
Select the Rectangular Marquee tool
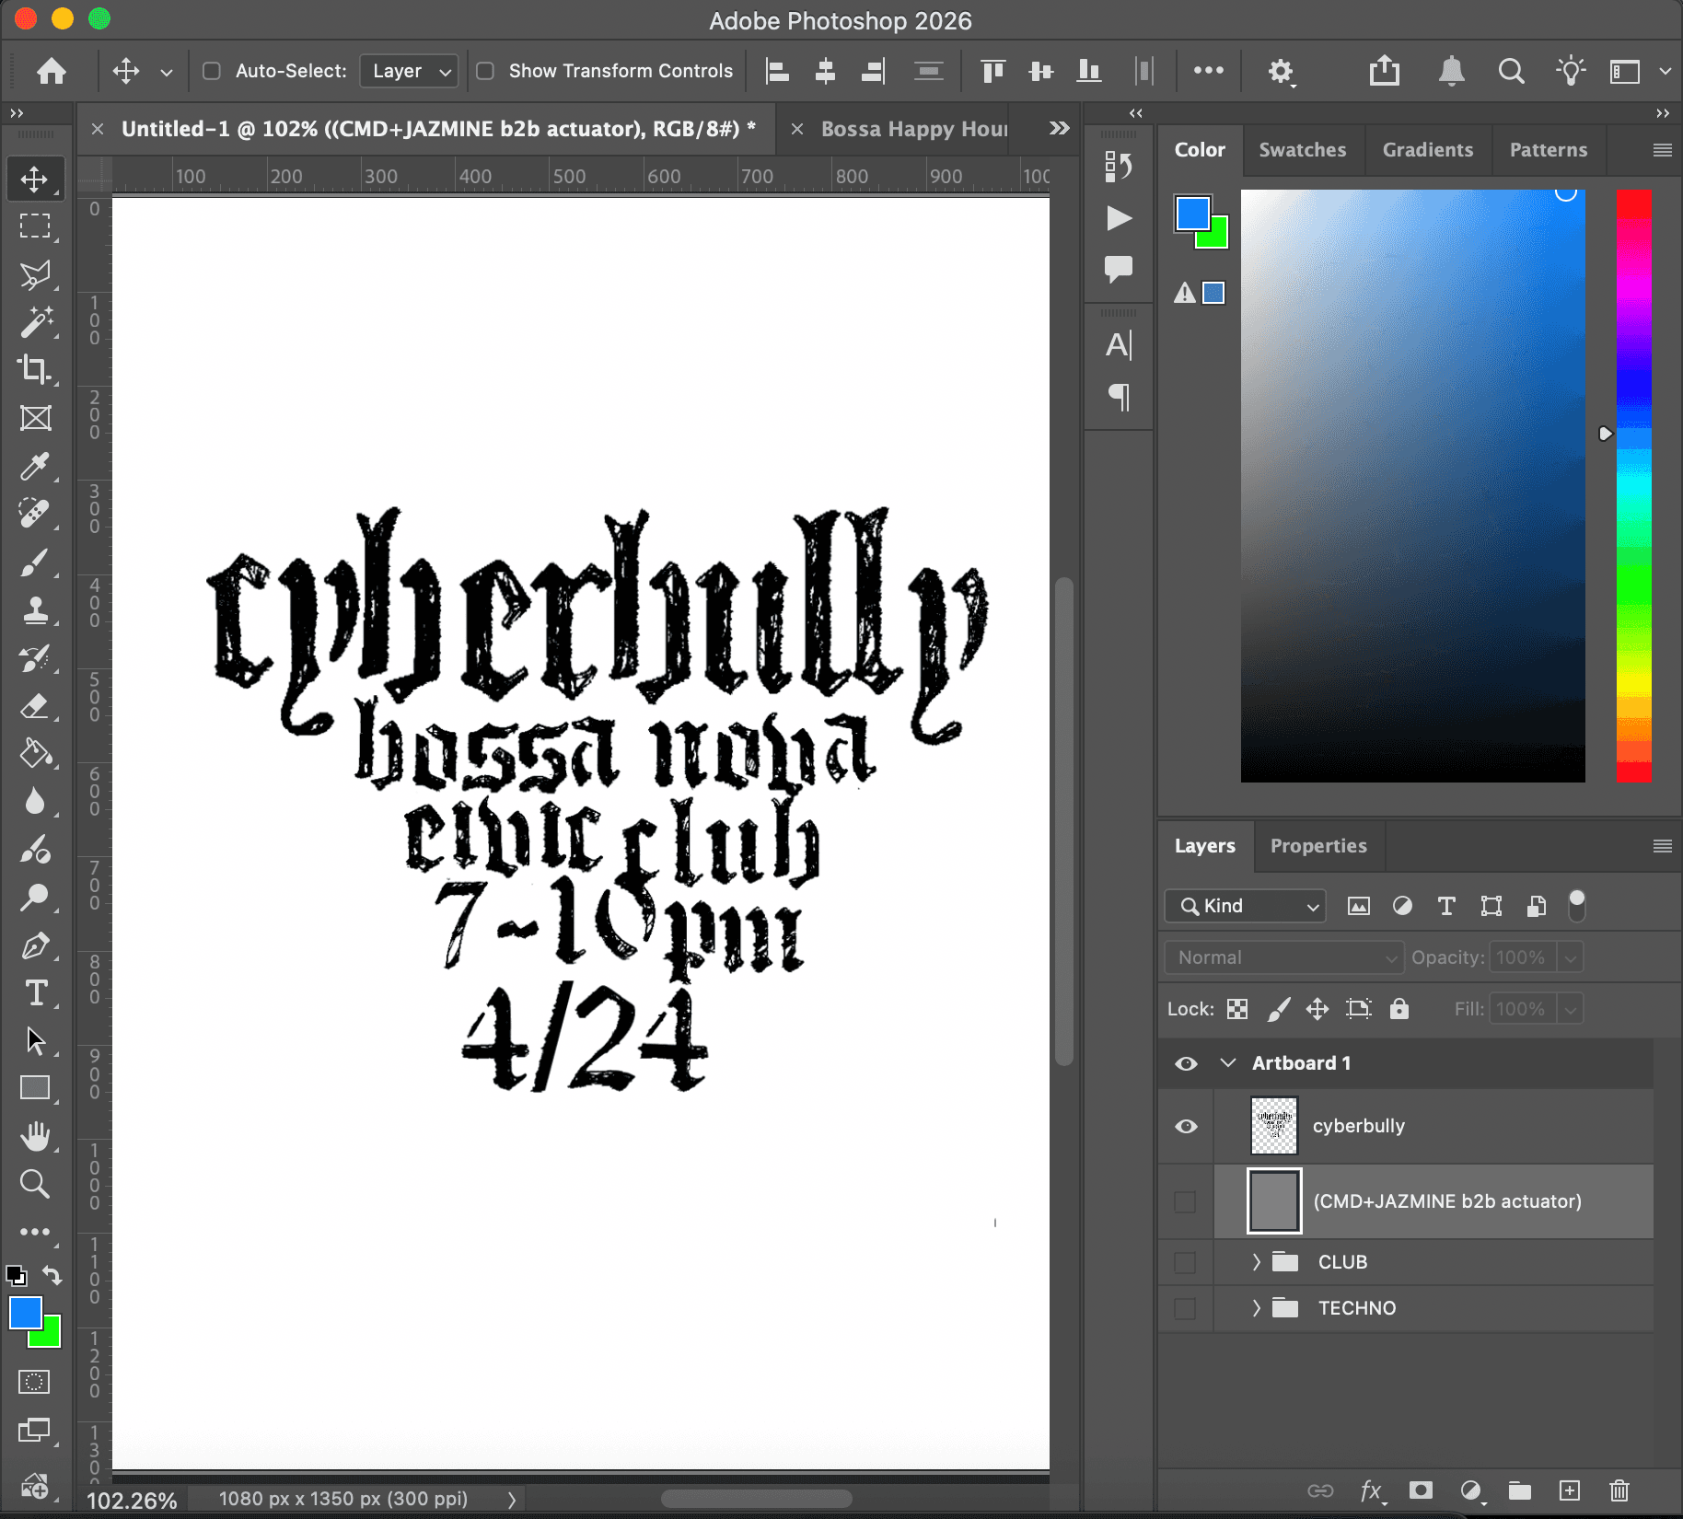35,226
